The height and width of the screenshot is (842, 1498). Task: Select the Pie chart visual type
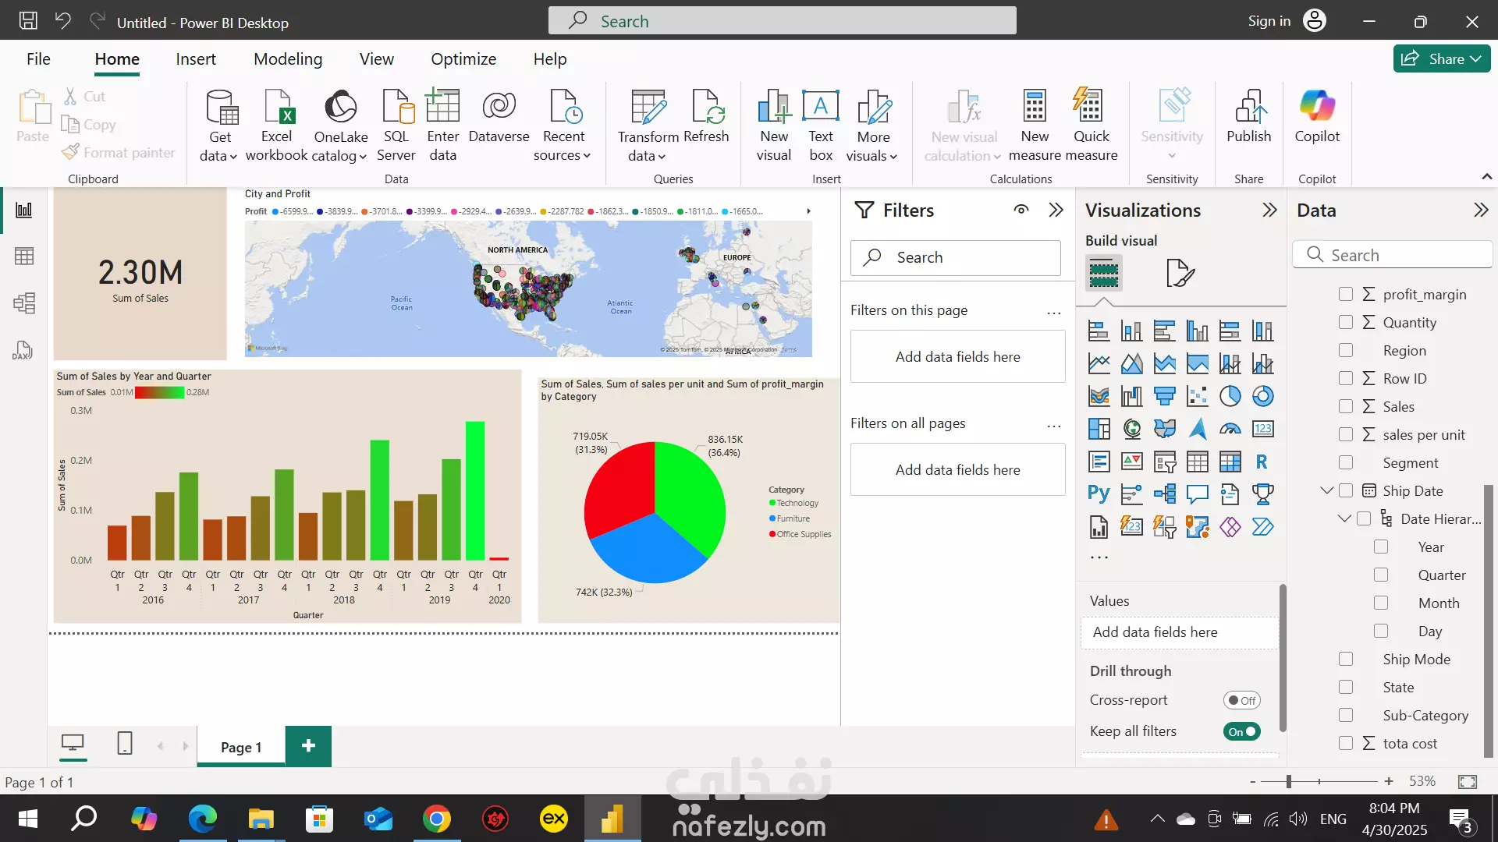(x=1230, y=396)
